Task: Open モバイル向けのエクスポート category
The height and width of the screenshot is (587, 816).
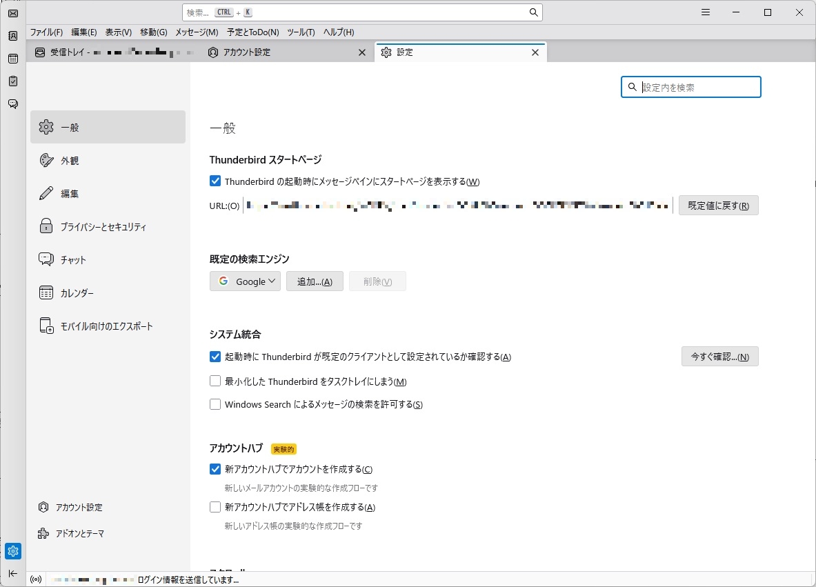Action: point(108,326)
